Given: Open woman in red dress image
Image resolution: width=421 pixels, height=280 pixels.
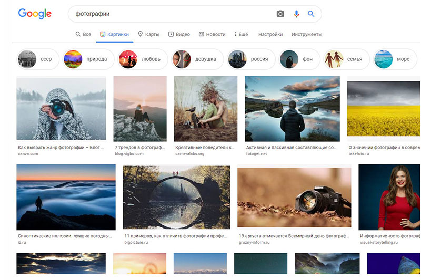Looking at the screenshot, I should (x=389, y=197).
